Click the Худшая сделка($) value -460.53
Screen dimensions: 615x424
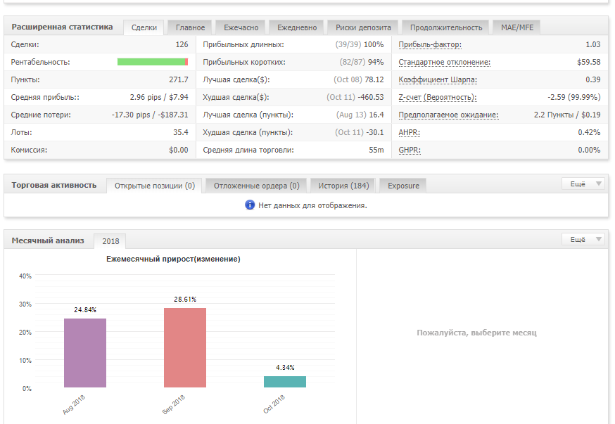click(x=371, y=97)
